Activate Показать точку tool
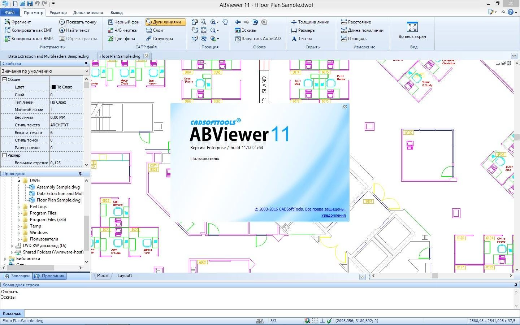520x325 pixels. tap(78, 22)
